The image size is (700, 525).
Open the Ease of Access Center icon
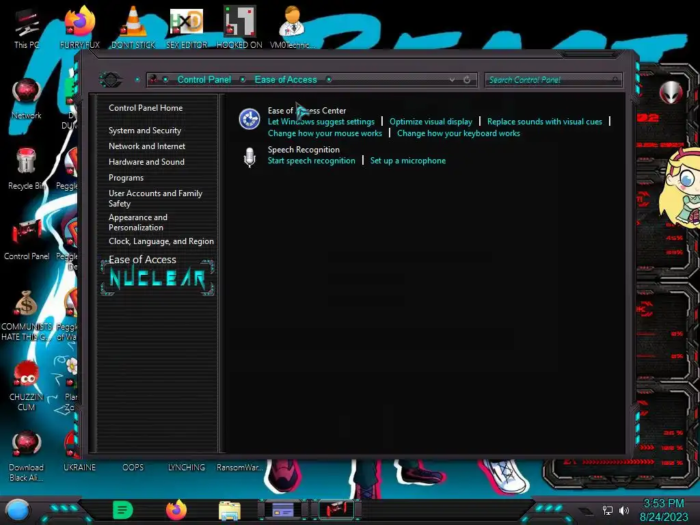coord(249,119)
